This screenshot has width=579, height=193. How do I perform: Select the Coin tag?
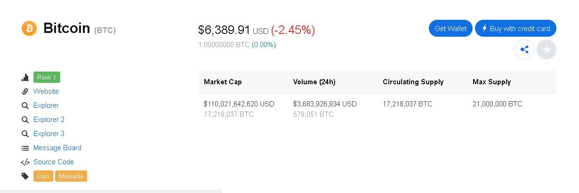click(x=43, y=176)
